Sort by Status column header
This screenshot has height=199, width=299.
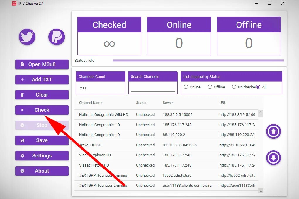(x=141, y=103)
